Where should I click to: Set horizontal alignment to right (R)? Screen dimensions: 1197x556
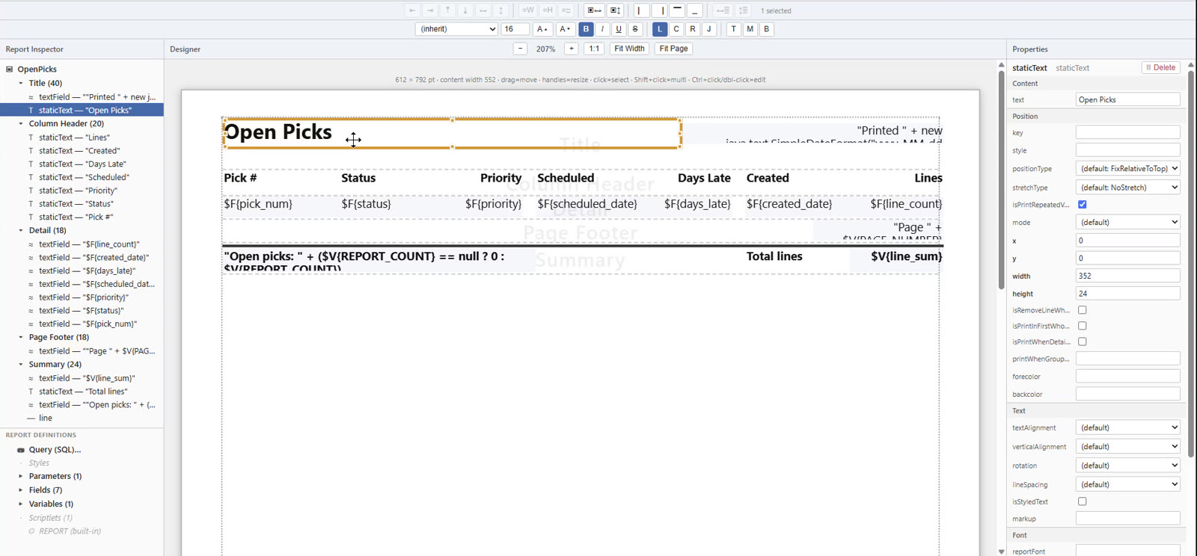pyautogui.click(x=693, y=29)
